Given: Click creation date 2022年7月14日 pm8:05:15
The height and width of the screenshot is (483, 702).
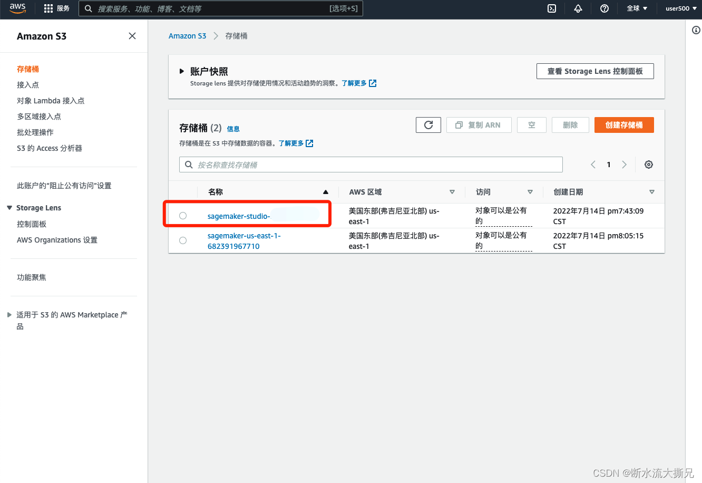Looking at the screenshot, I should pyautogui.click(x=598, y=241).
